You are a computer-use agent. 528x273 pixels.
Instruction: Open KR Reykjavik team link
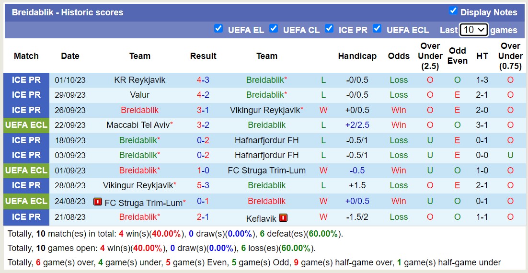pyautogui.click(x=139, y=80)
